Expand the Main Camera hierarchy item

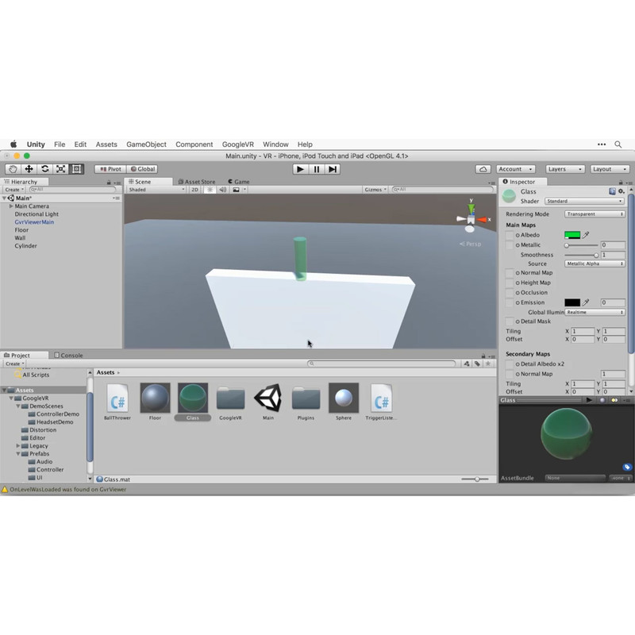[11, 206]
